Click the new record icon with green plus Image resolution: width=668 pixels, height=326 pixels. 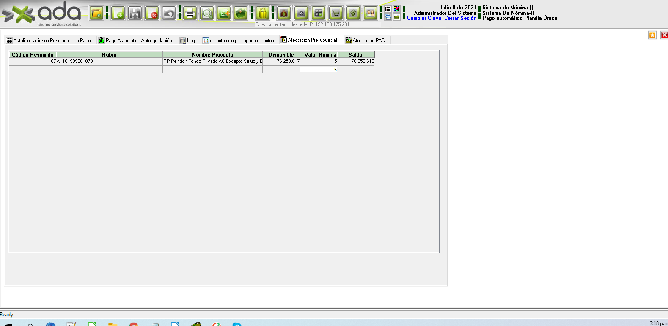118,14
